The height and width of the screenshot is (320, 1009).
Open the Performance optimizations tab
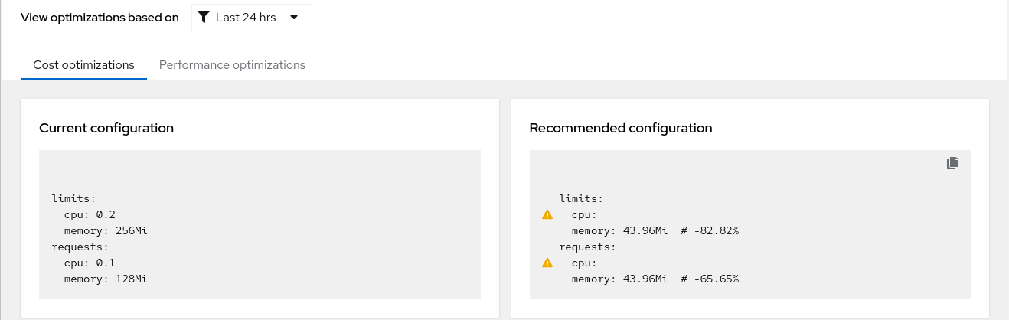click(x=232, y=65)
